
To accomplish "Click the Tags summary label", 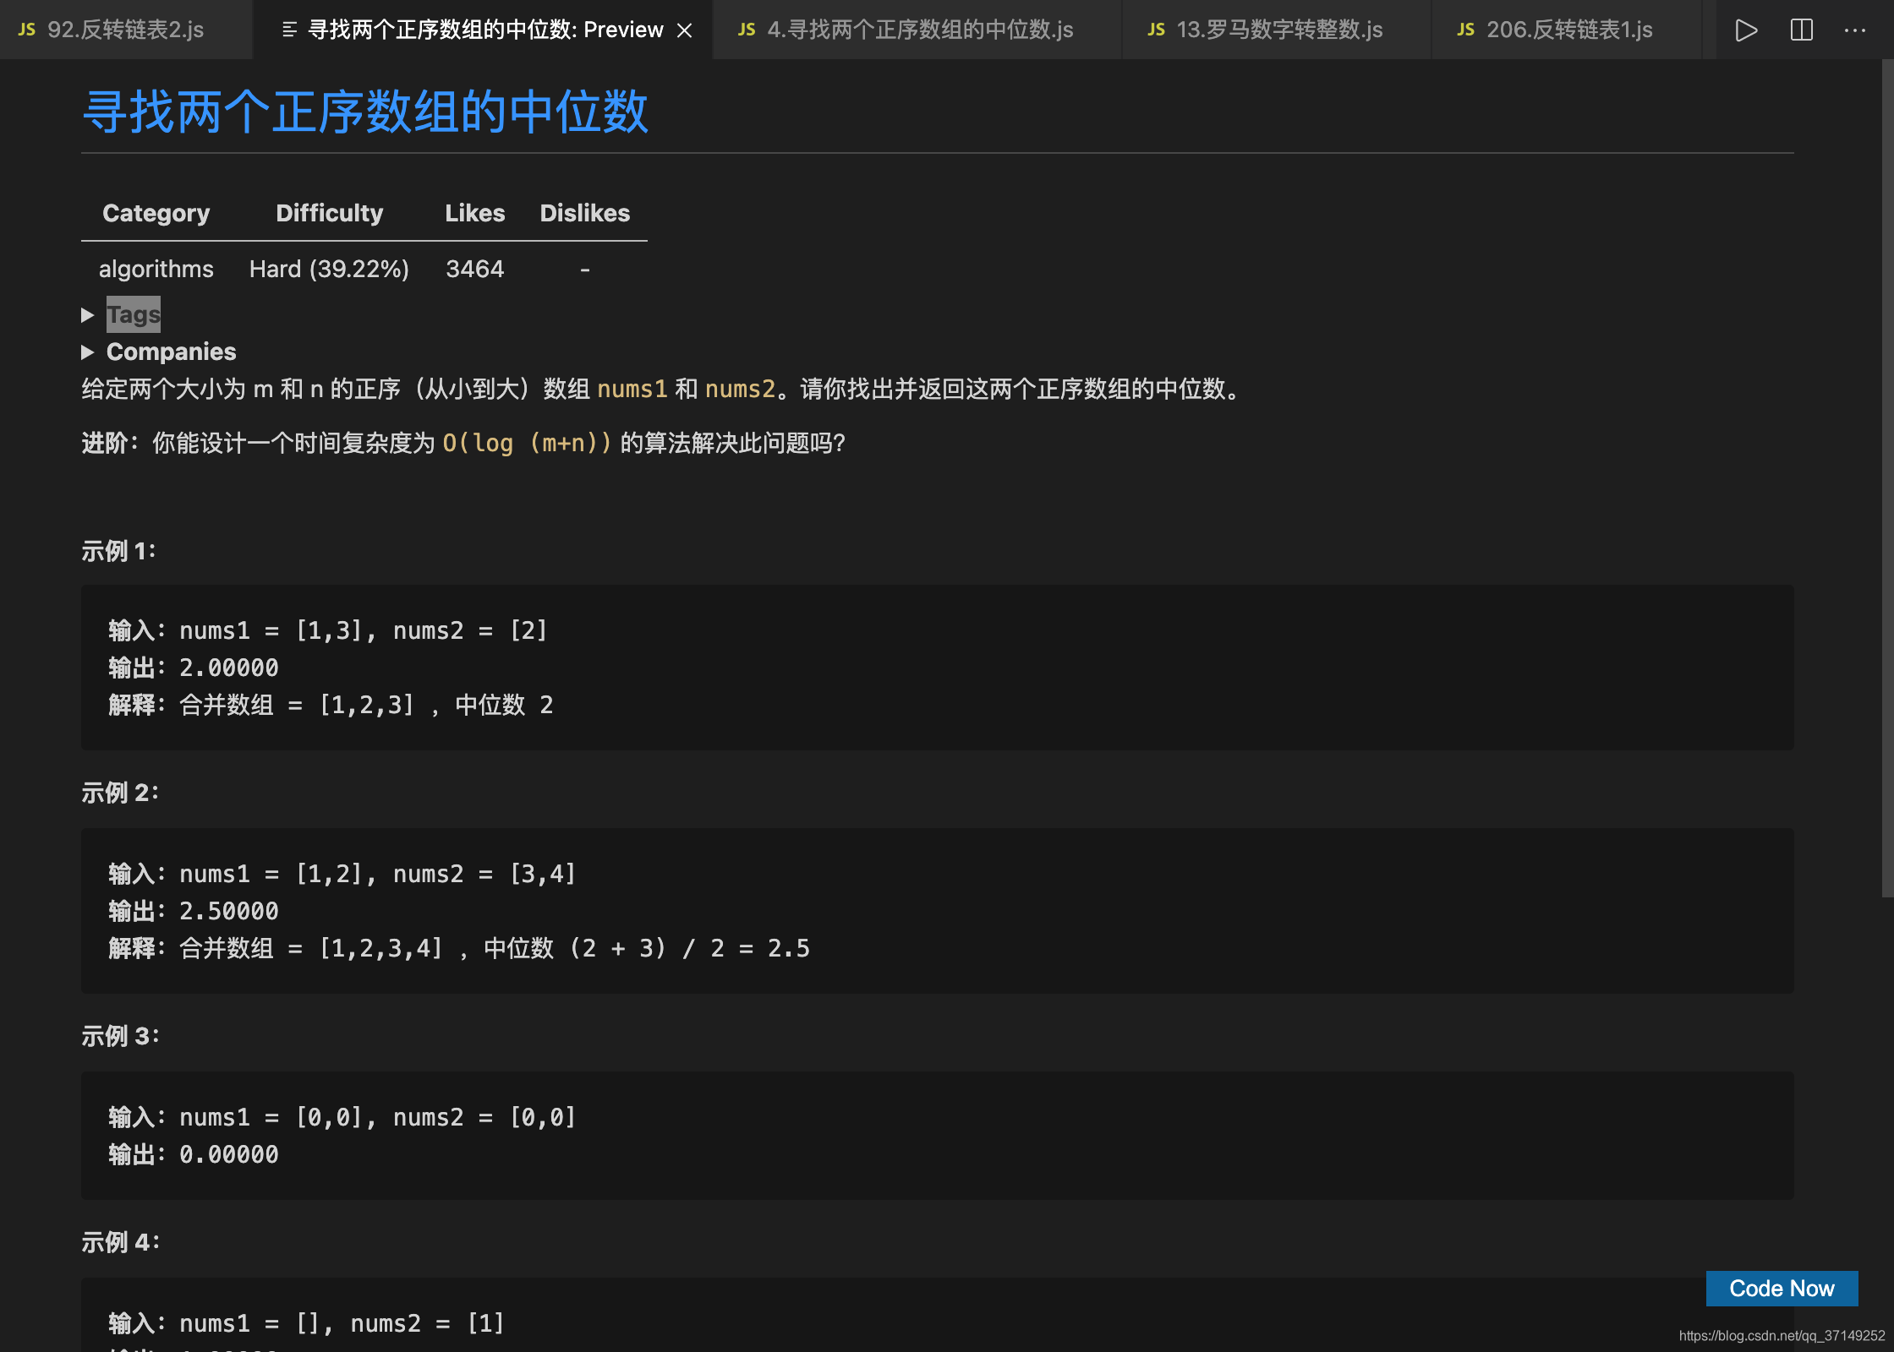I will (134, 315).
